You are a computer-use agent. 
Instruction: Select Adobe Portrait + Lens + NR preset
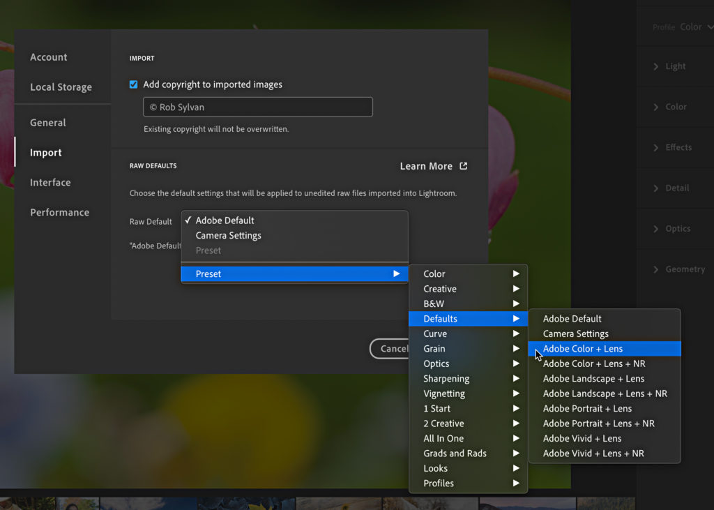605,423
